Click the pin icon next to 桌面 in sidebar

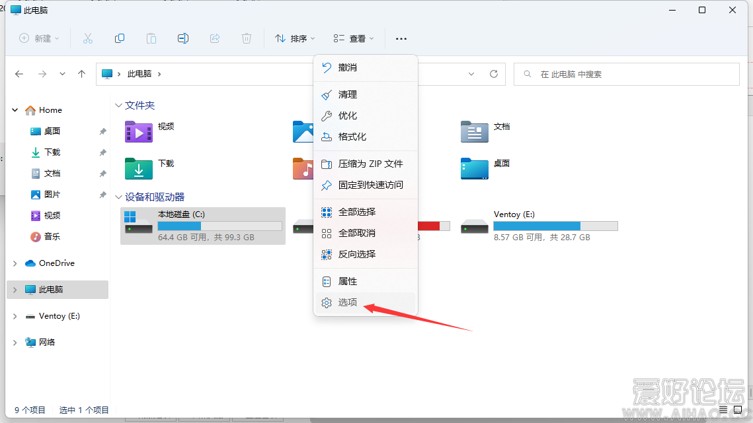tap(102, 131)
